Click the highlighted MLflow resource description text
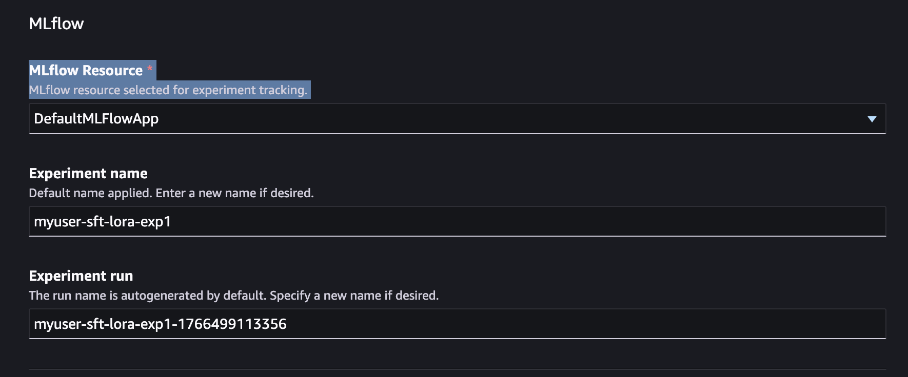908x377 pixels. point(169,90)
